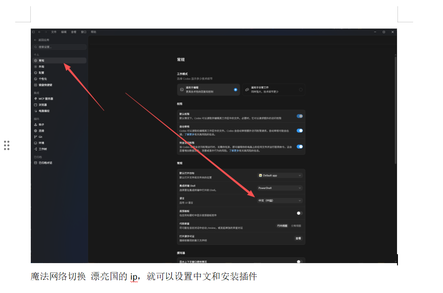Click the 代码审查 label
Screen dimensions: 443x293
tap(184, 223)
